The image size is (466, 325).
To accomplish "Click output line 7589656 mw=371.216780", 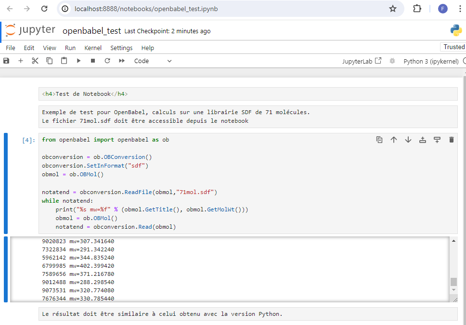I will 78,274.
